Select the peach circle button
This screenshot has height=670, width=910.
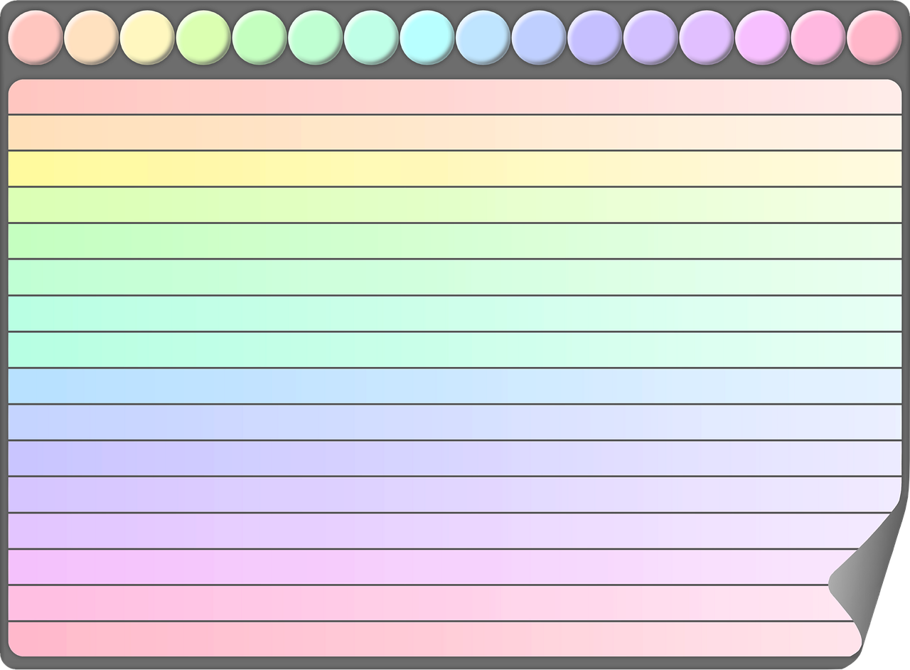tap(91, 38)
